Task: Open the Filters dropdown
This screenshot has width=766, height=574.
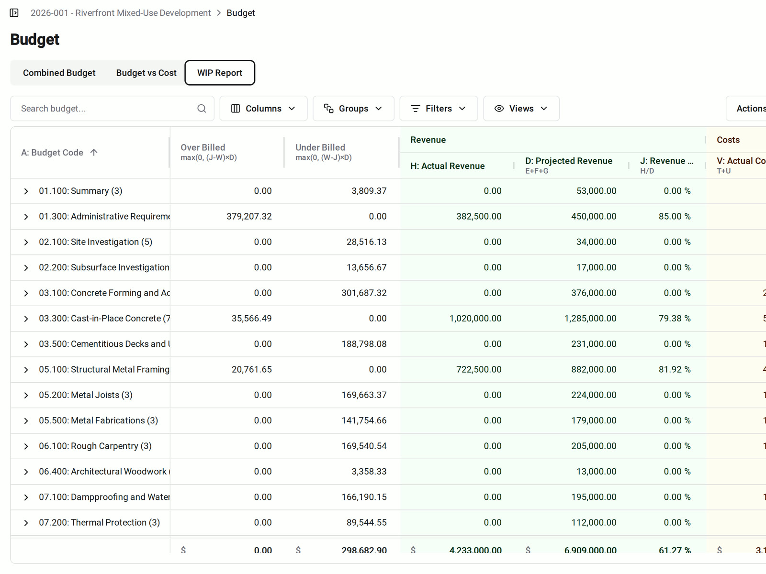Action: 439,109
